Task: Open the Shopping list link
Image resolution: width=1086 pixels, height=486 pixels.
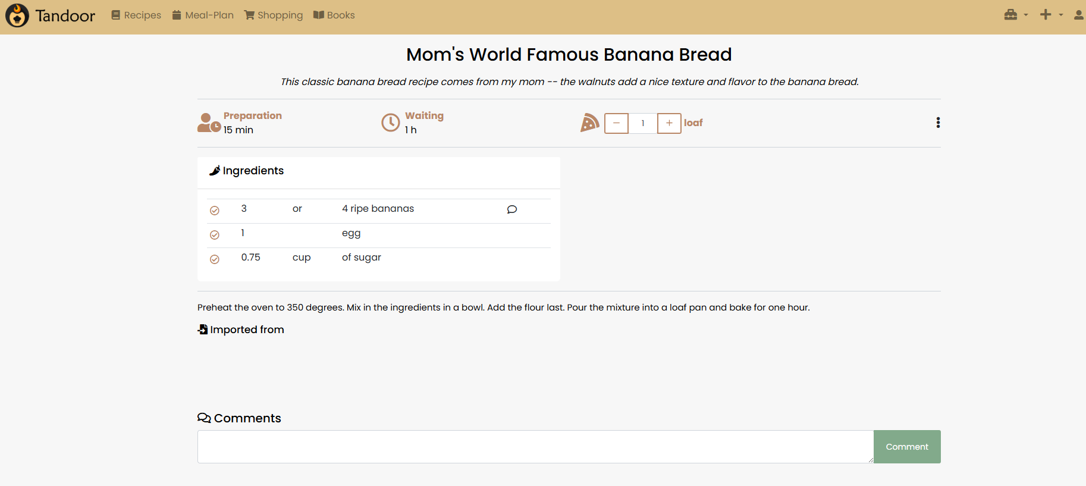Action: point(274,15)
